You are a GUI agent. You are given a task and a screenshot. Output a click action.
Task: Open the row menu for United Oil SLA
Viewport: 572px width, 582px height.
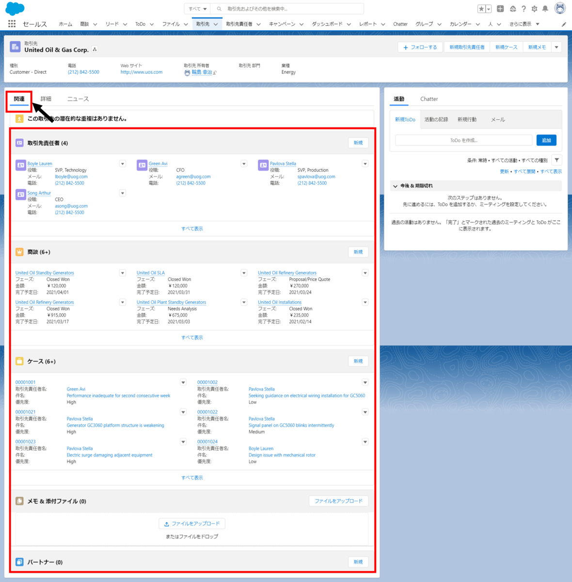244,273
